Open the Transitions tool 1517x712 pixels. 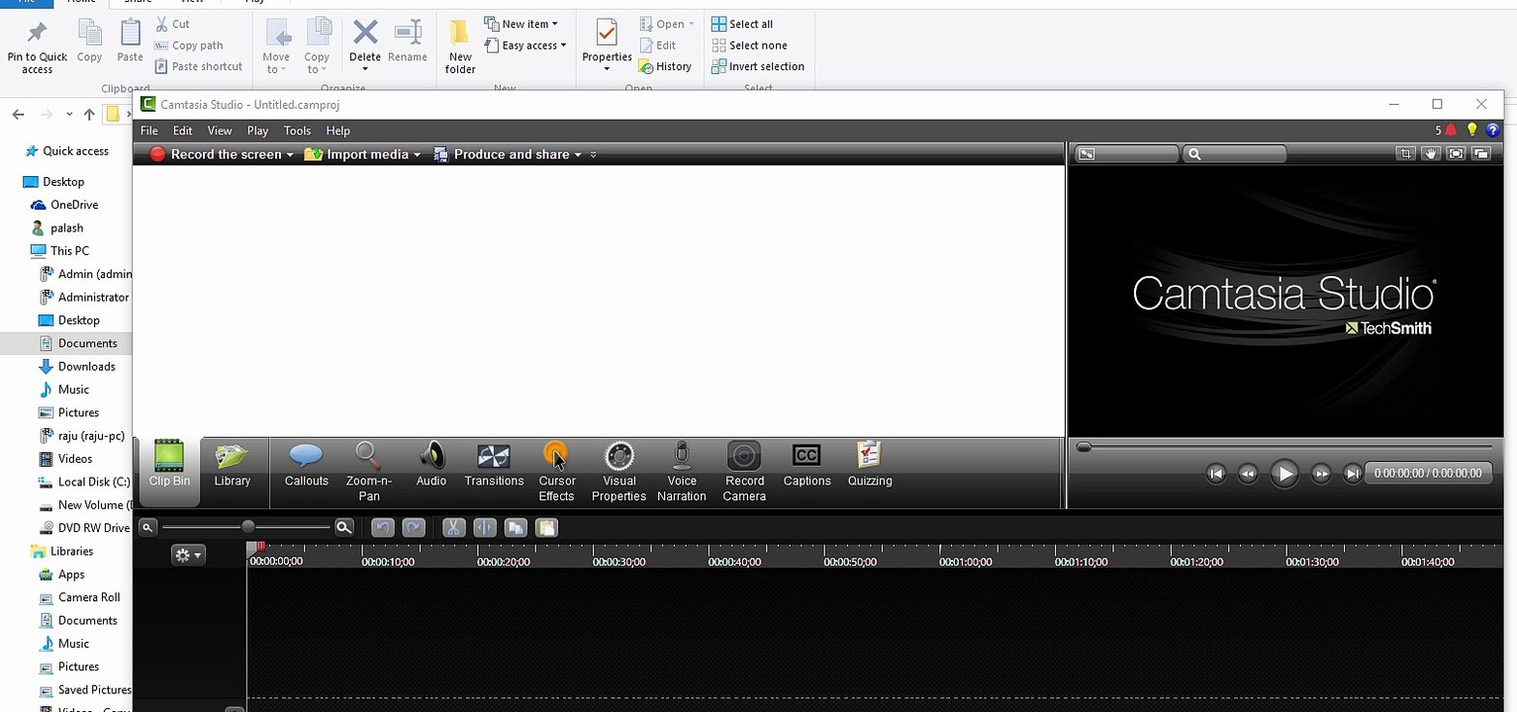pos(494,465)
